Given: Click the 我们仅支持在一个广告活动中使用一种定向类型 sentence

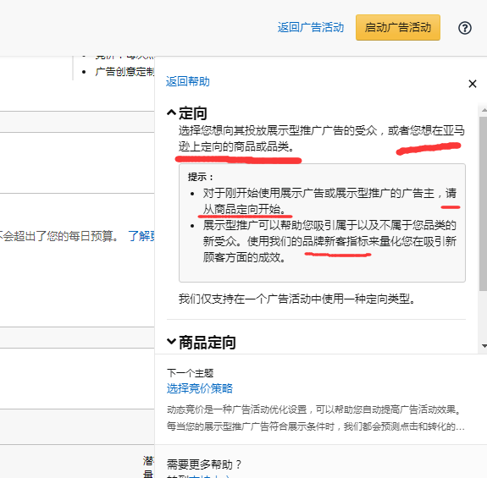Looking at the screenshot, I should click(297, 299).
